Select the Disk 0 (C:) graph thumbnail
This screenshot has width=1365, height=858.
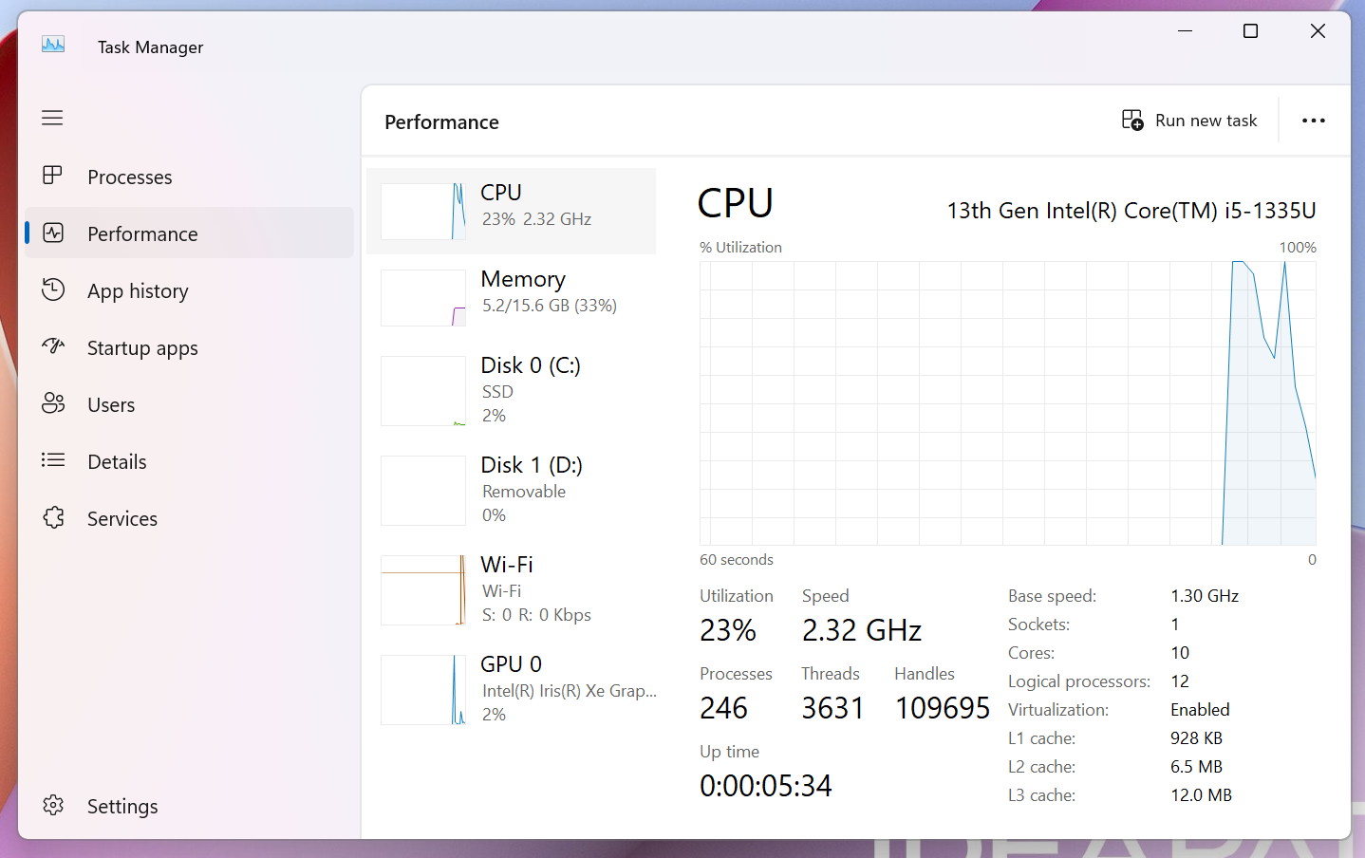[423, 391]
